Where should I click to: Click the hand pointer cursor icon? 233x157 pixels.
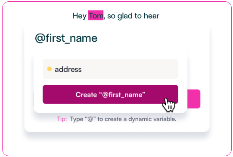coord(169,105)
